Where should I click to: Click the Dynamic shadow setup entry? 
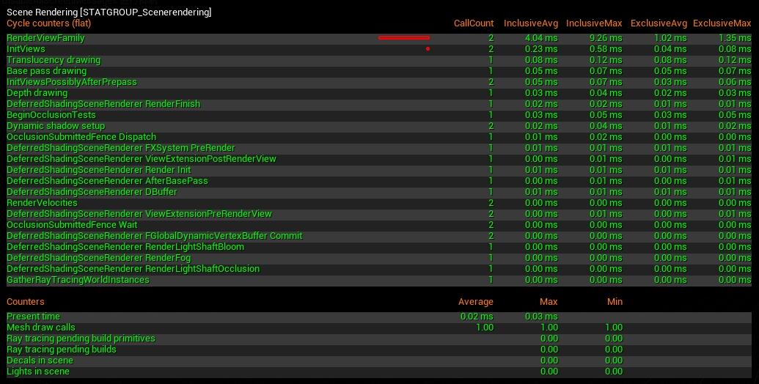(x=56, y=126)
